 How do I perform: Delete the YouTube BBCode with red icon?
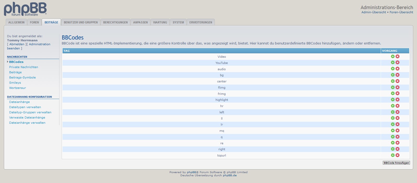397,63
